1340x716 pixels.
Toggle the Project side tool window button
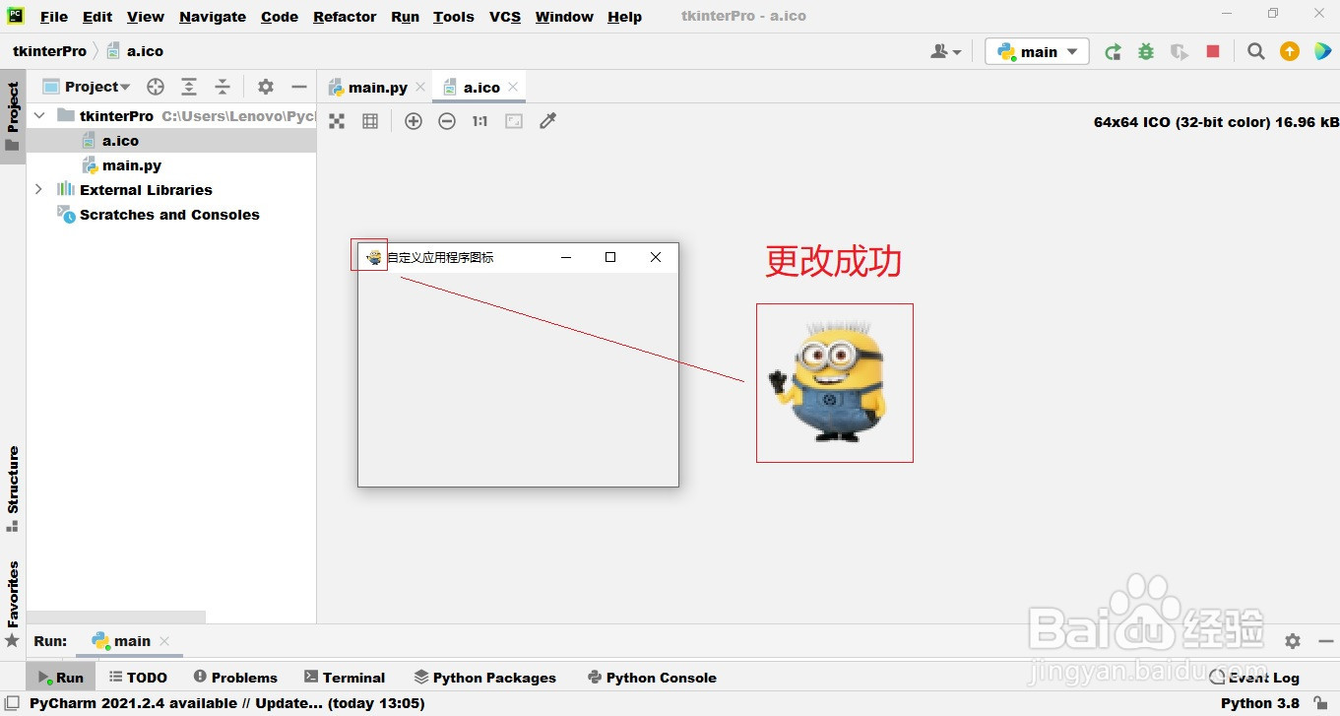[x=13, y=116]
